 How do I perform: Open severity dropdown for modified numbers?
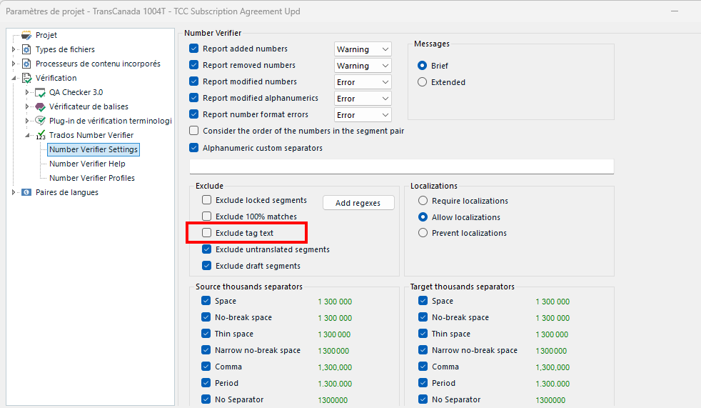[x=363, y=82]
